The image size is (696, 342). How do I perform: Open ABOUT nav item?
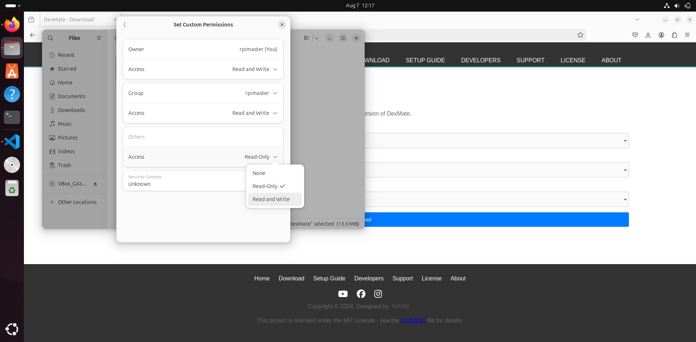pos(611,60)
